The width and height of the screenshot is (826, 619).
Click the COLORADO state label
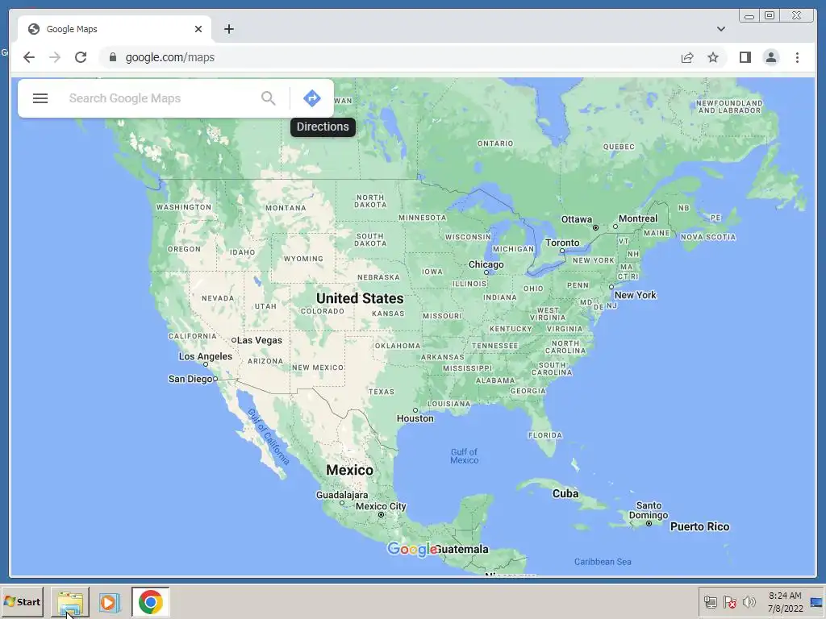point(323,311)
